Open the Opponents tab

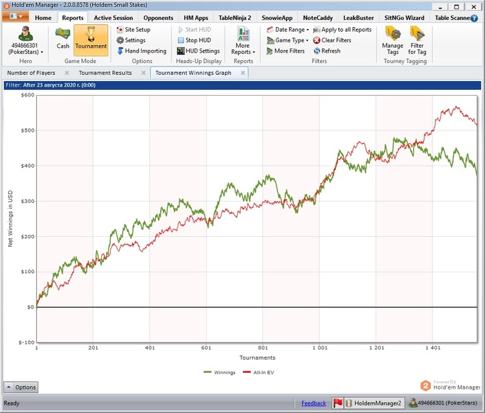pyautogui.click(x=158, y=17)
